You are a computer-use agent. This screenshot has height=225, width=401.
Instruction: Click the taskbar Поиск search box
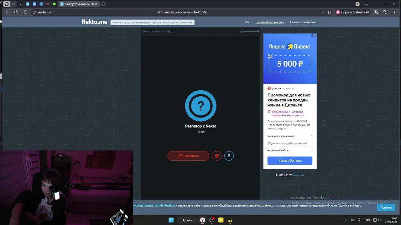click(x=187, y=220)
